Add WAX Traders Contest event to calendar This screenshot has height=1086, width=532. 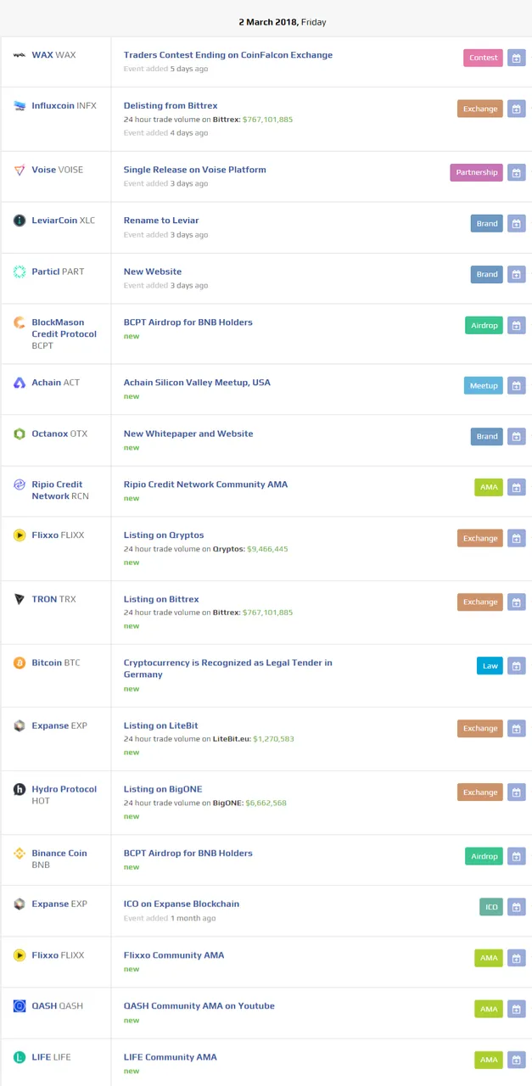[516, 58]
